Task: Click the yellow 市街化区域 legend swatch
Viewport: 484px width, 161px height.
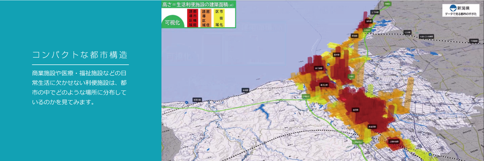Action: click(x=219, y=18)
